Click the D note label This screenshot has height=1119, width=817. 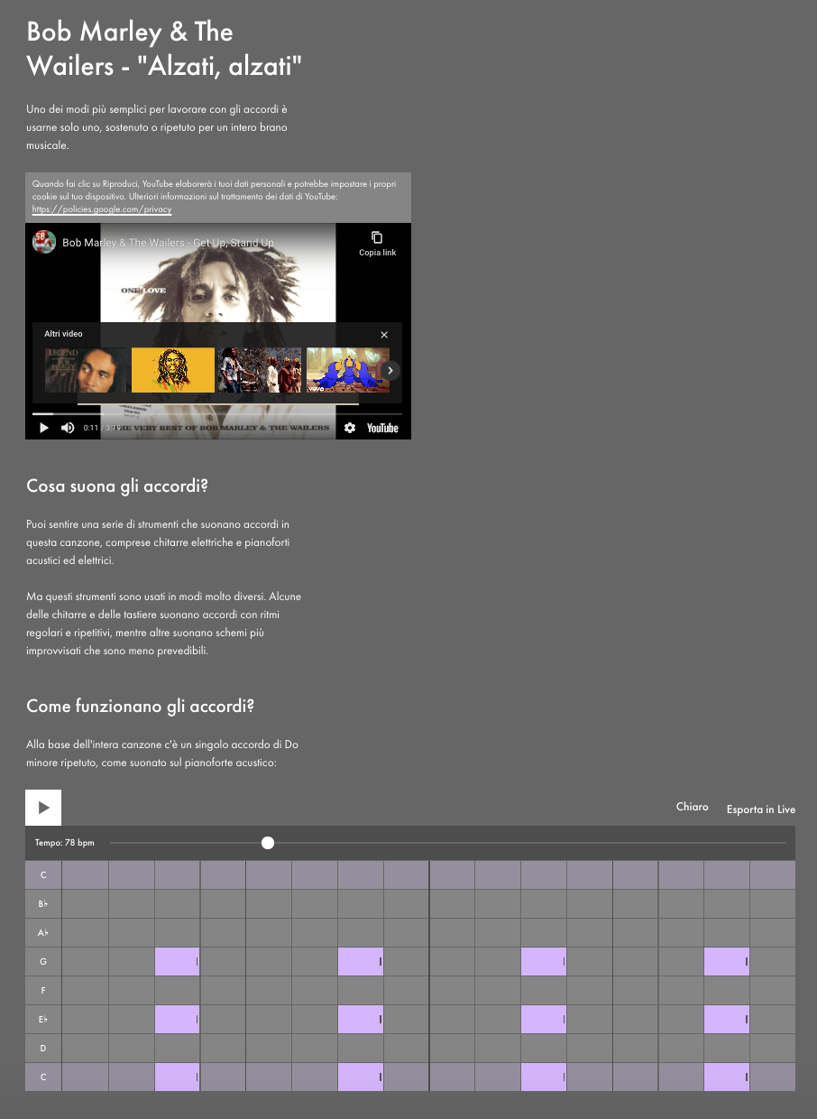[43, 1049]
